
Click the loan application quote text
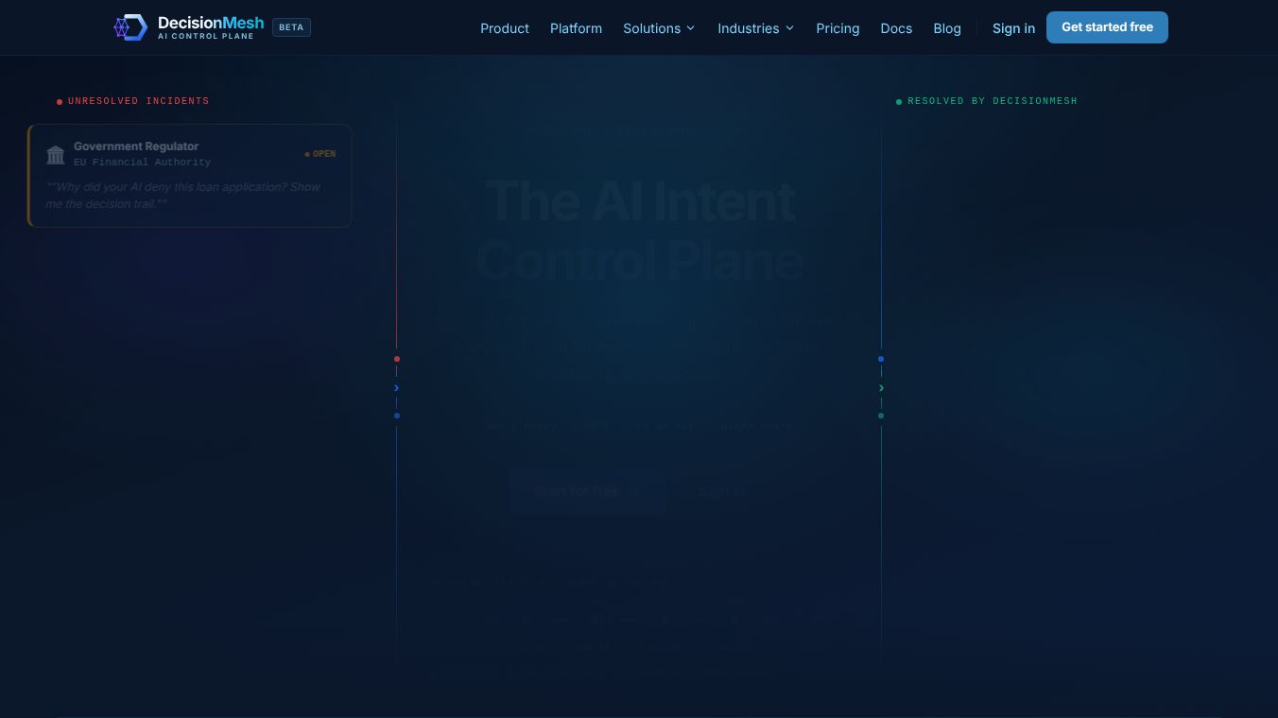183,196
